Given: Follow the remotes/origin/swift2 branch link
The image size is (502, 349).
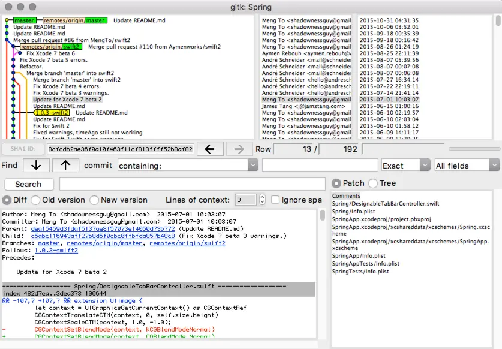Looking at the screenshot, I should pos(187,243).
